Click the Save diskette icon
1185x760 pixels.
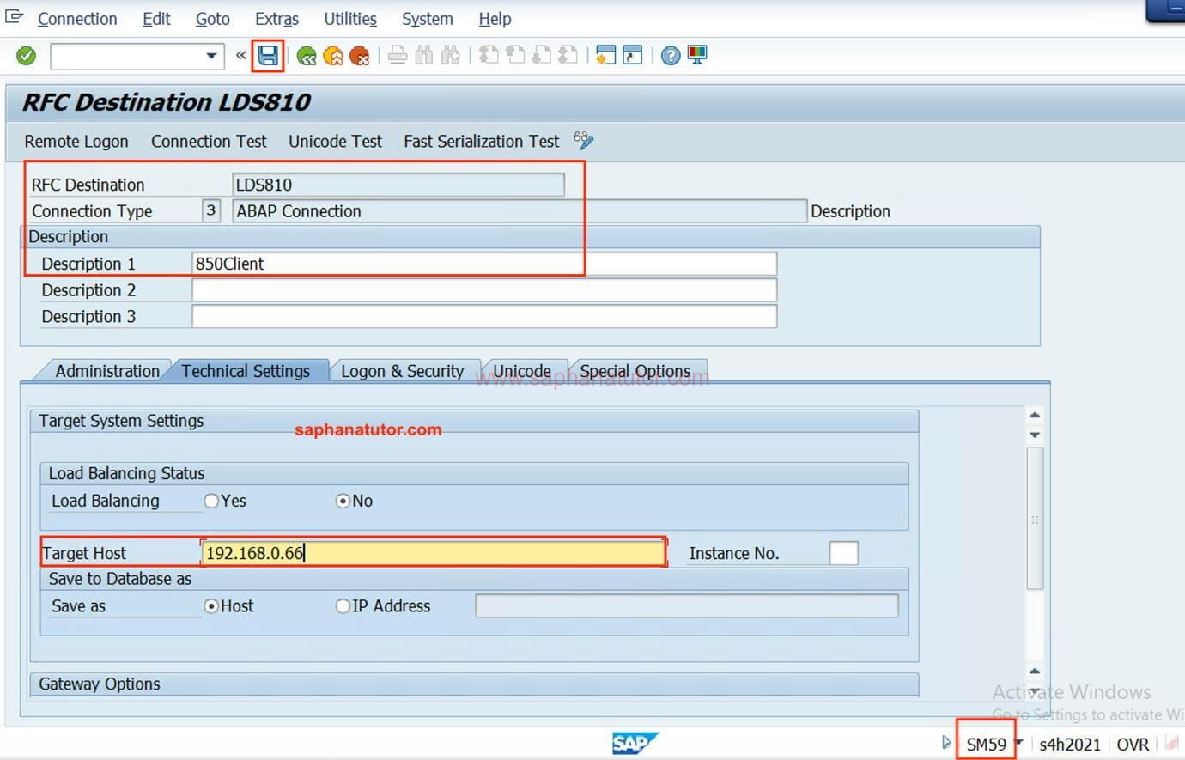(268, 57)
